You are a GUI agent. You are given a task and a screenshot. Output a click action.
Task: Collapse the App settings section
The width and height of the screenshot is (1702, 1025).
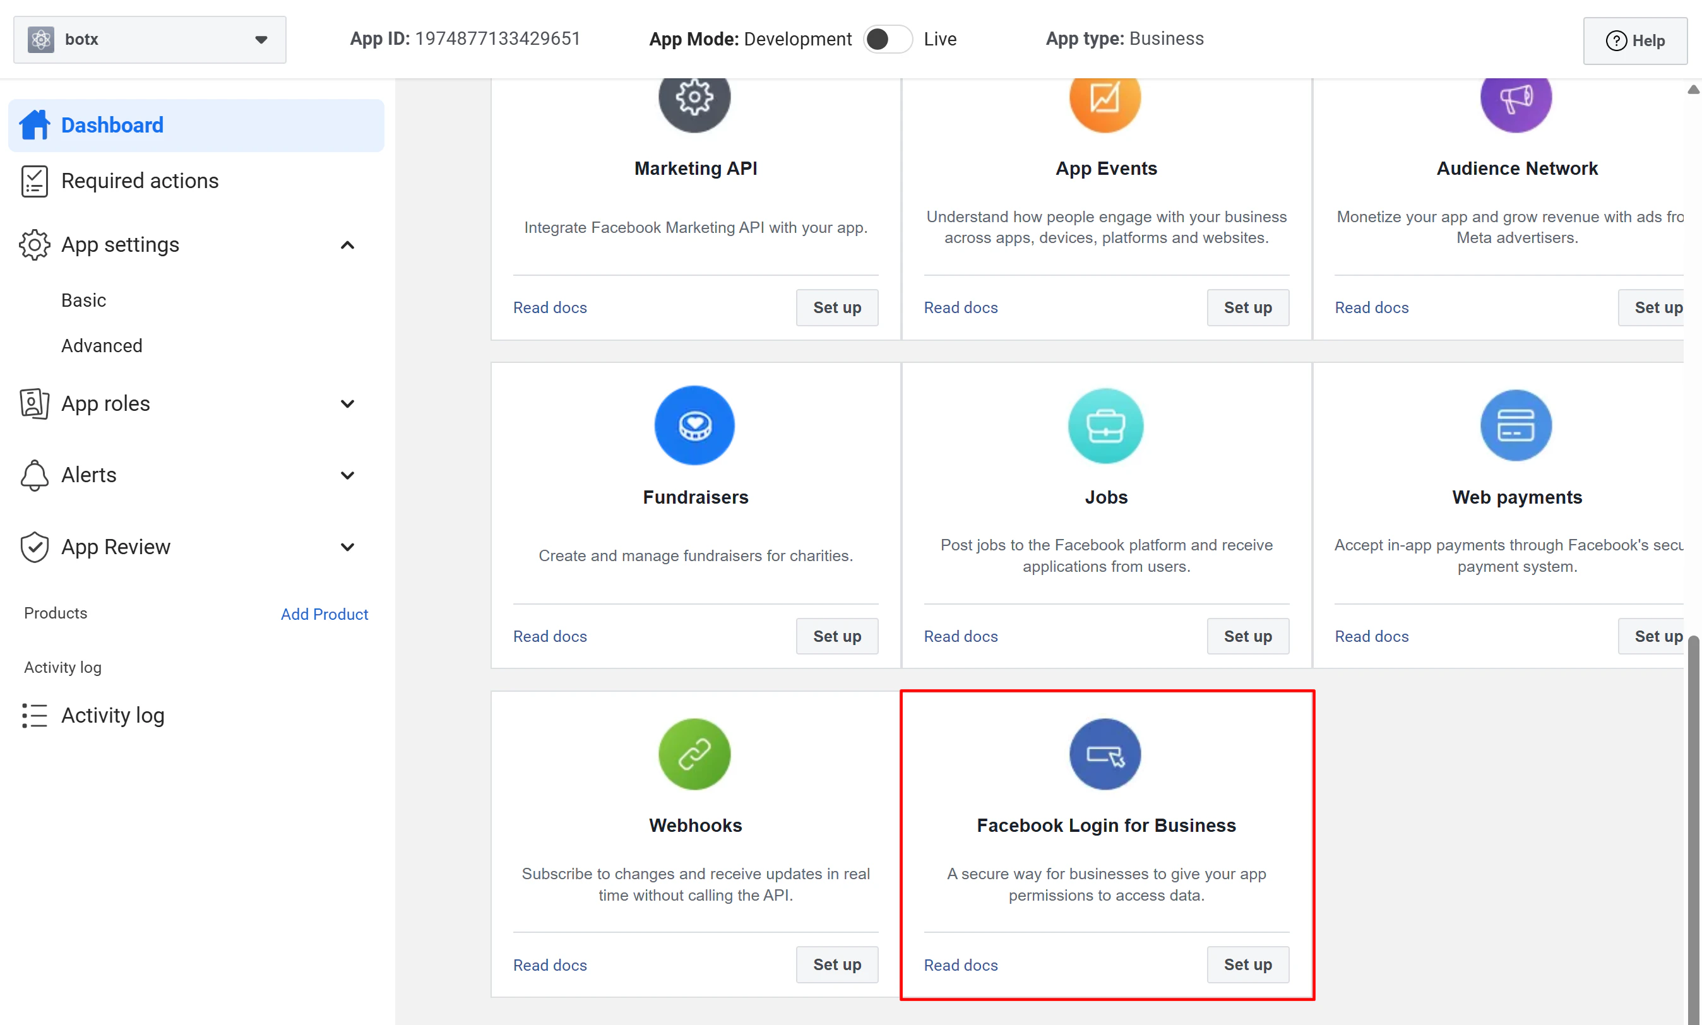pyautogui.click(x=347, y=244)
